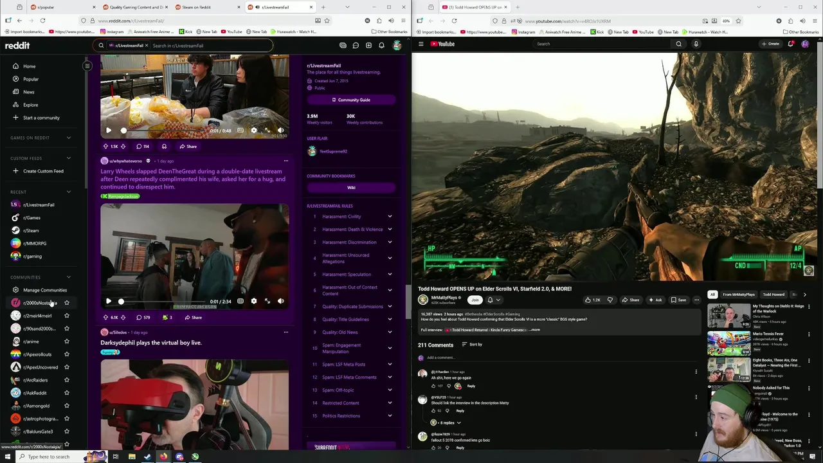Share the Larry Wheels post
This screenshot has height=463, width=823.
(193, 317)
